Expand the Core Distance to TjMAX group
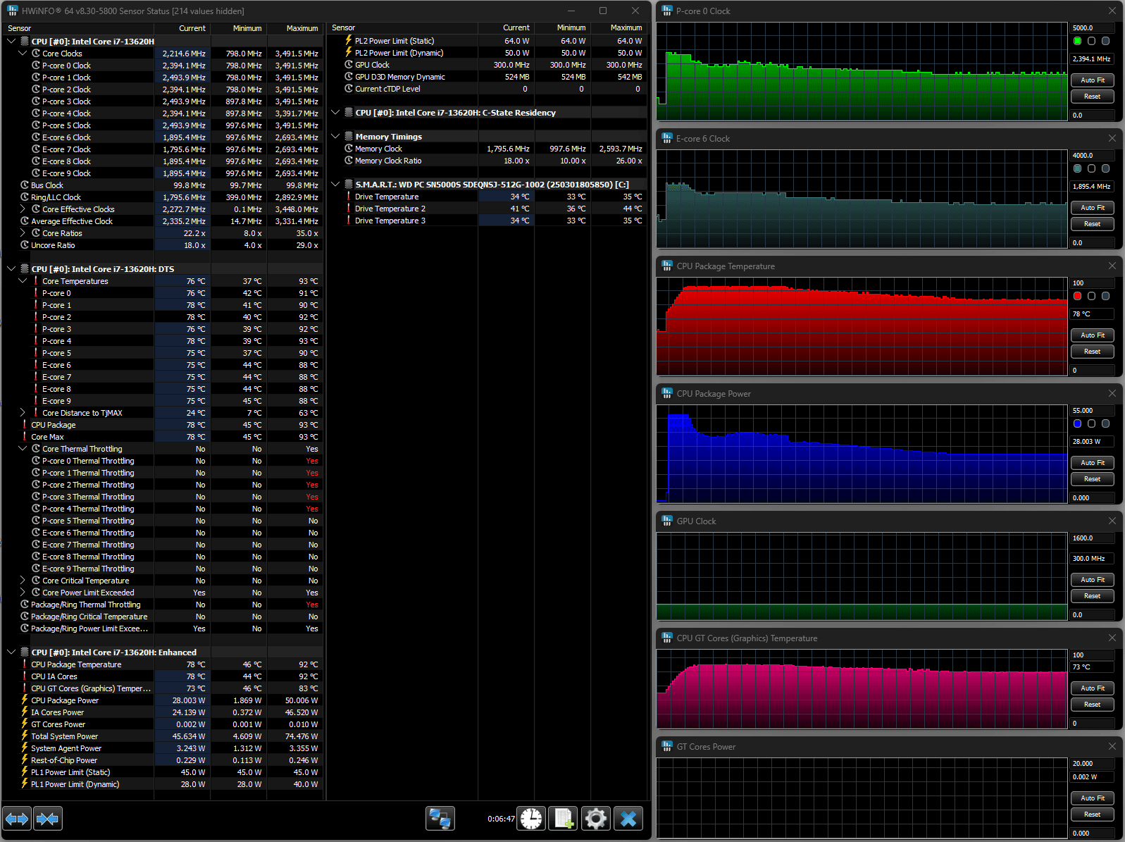The height and width of the screenshot is (842, 1125). [23, 413]
